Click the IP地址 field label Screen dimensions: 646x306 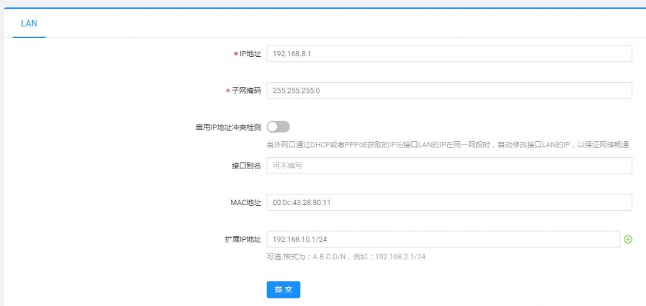250,54
